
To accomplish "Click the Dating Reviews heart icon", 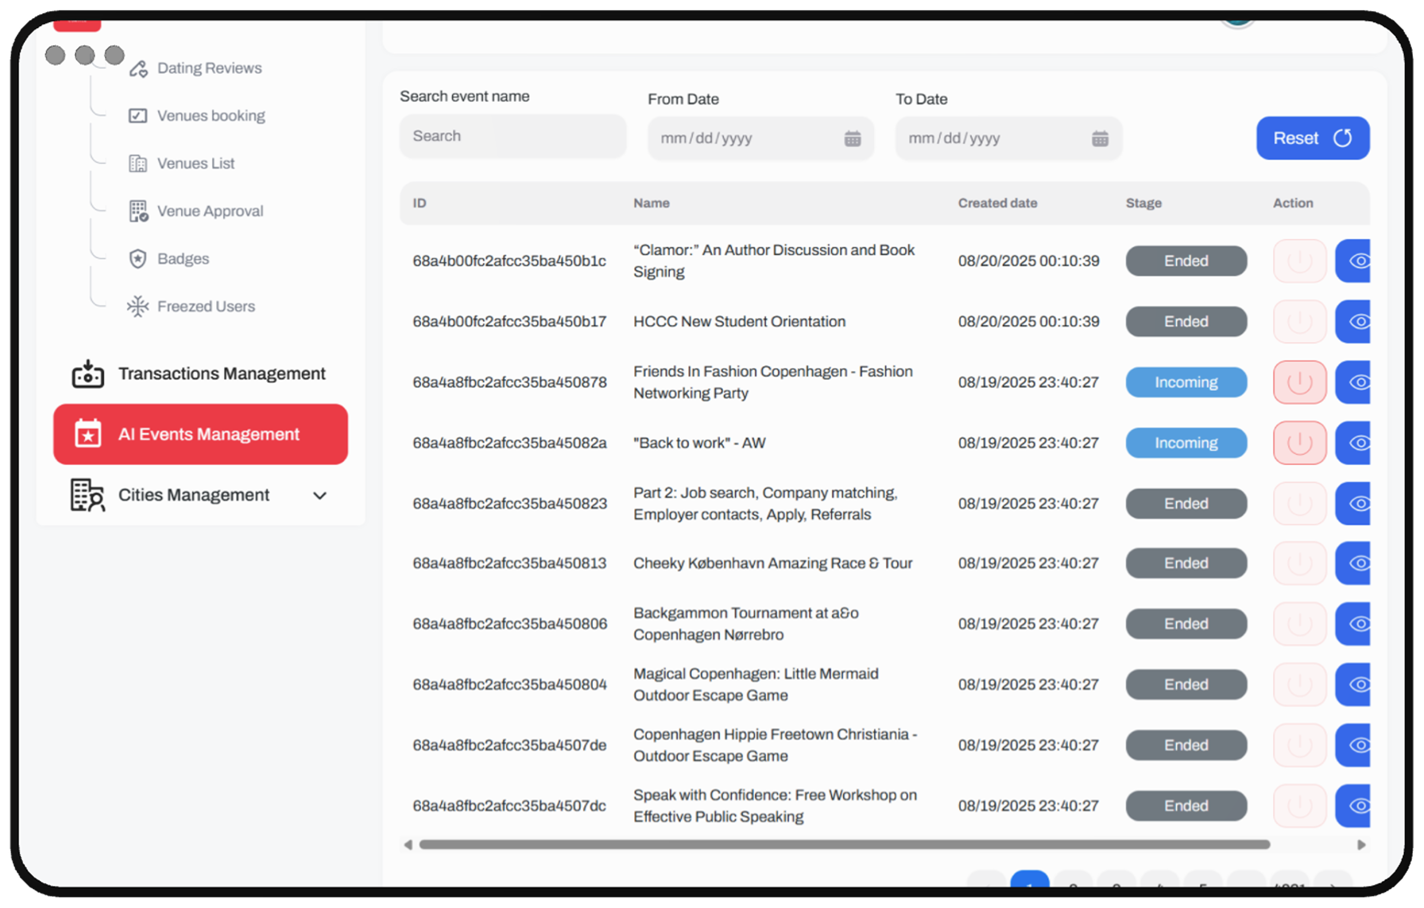I will 138,69.
